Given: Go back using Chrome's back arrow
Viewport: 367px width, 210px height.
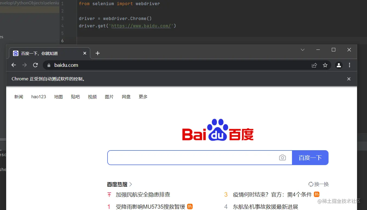Looking at the screenshot, I should [x=14, y=65].
